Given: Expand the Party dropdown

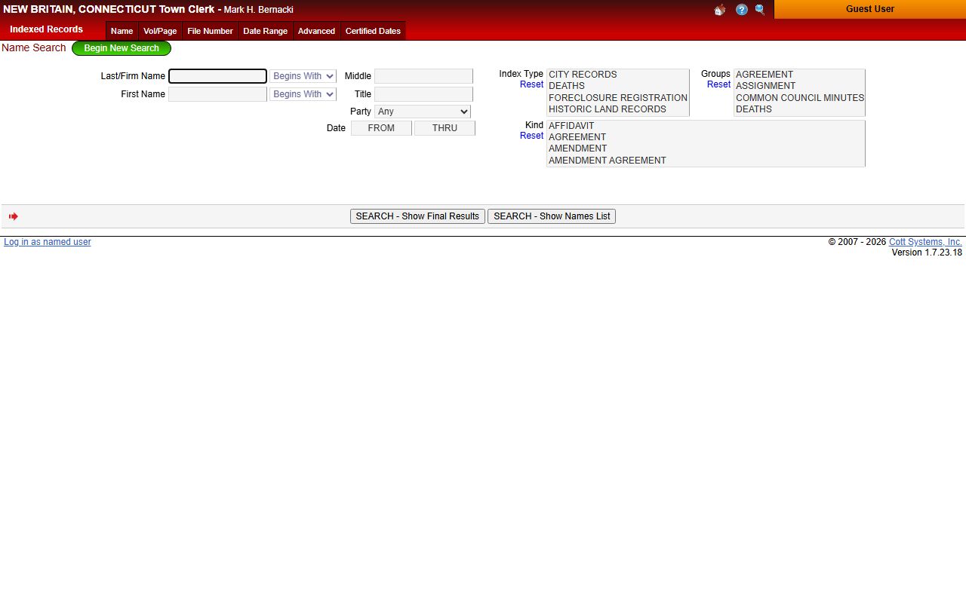Looking at the screenshot, I should click(422, 112).
